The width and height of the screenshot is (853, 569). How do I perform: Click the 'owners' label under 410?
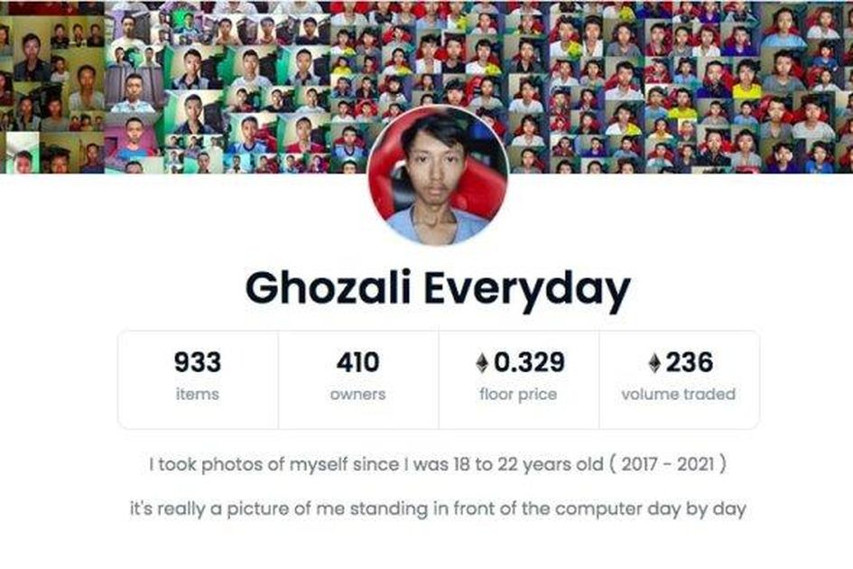(x=358, y=394)
